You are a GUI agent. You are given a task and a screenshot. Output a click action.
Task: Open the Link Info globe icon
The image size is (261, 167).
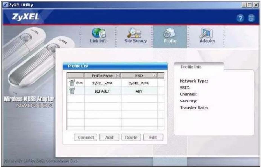(98, 33)
